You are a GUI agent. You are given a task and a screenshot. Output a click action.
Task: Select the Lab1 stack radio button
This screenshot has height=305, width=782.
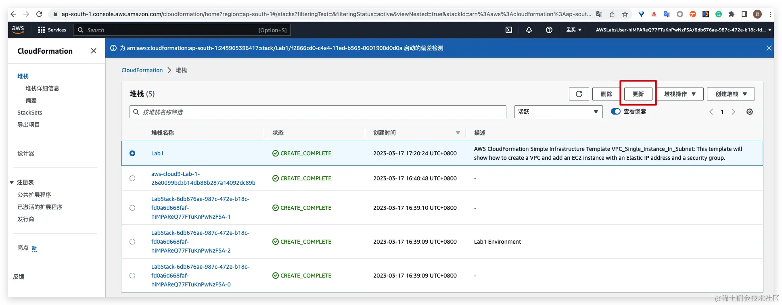tap(132, 153)
